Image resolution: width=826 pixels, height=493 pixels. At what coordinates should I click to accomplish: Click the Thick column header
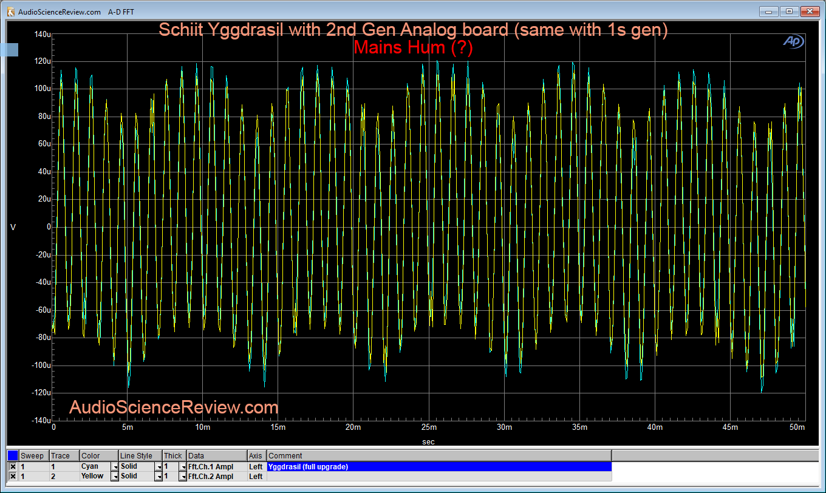174,456
